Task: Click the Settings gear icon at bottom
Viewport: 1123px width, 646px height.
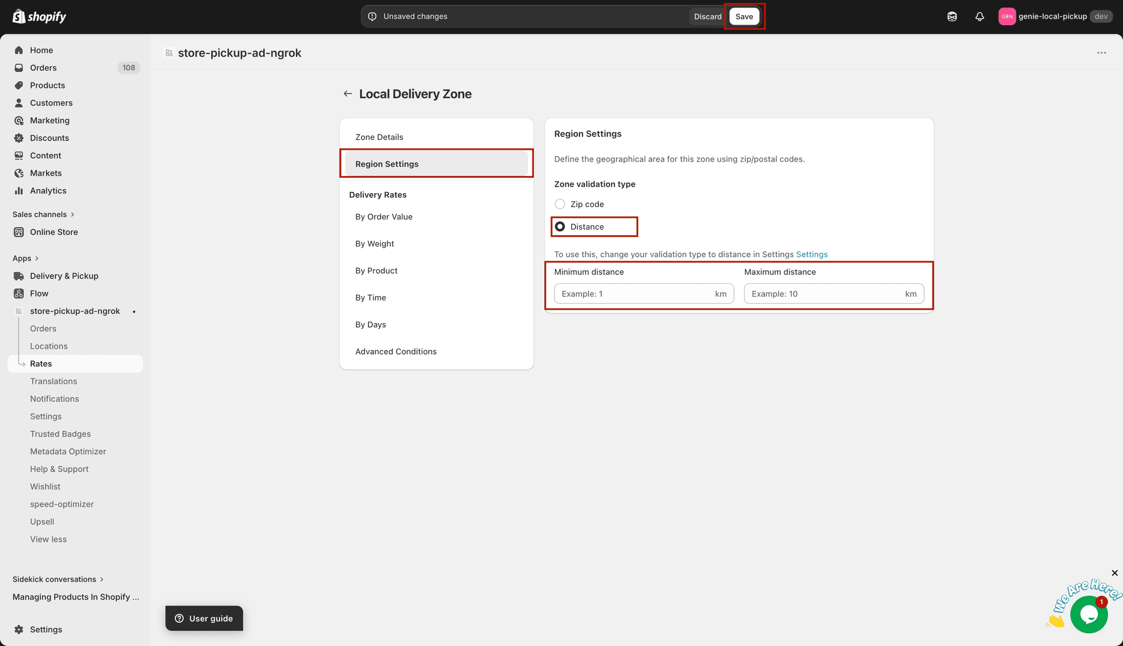Action: coord(19,630)
